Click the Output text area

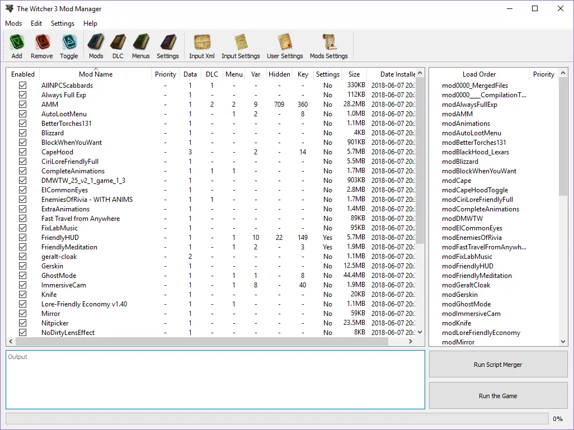click(x=215, y=380)
